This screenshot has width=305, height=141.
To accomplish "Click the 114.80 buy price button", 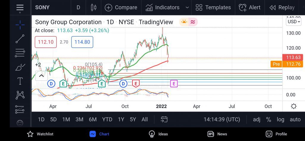I will [x=82, y=42].
